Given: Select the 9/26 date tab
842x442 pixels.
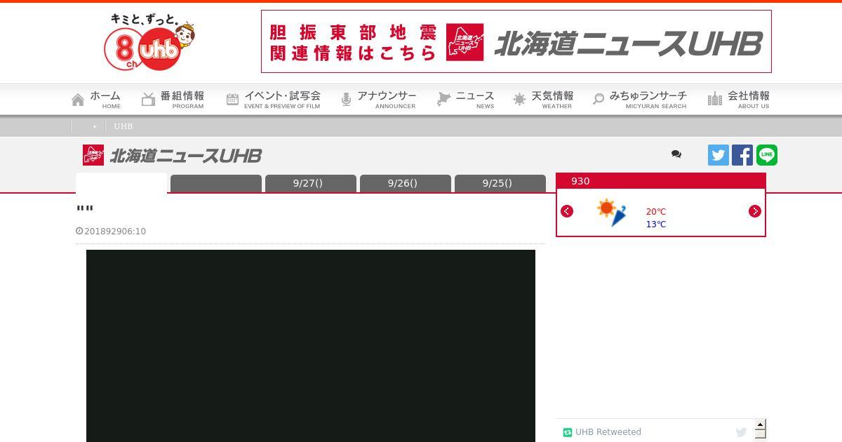Looking at the screenshot, I should coord(406,183).
